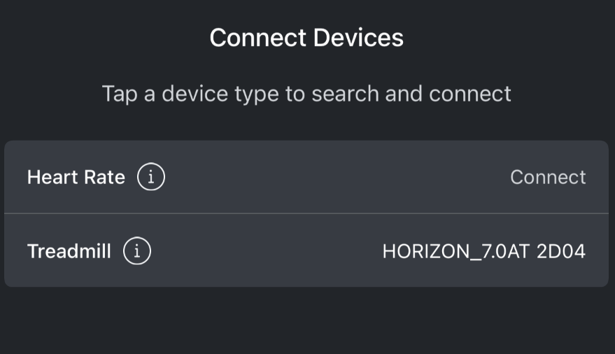View details about Treadmill connection type
Screen dimensions: 615x354
(x=137, y=251)
